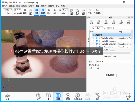Screen dimensions: 135x102
Task: Hide TealightHolde... child via eye icon
Action: [x=100, y=47]
